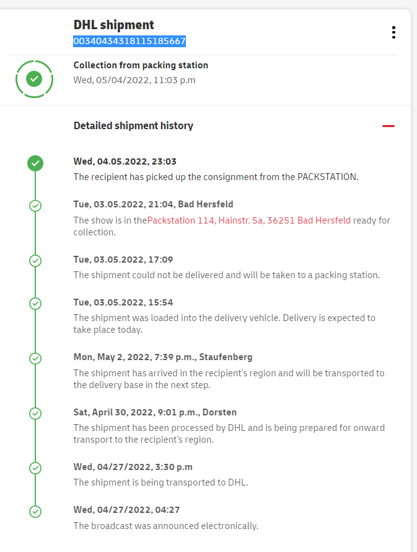
Task: Click the Mon, May 2, 2022 Staufenberg entry
Action: [x=163, y=357]
